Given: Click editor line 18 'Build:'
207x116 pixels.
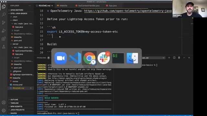Looking at the screenshot, I should click(52, 44).
